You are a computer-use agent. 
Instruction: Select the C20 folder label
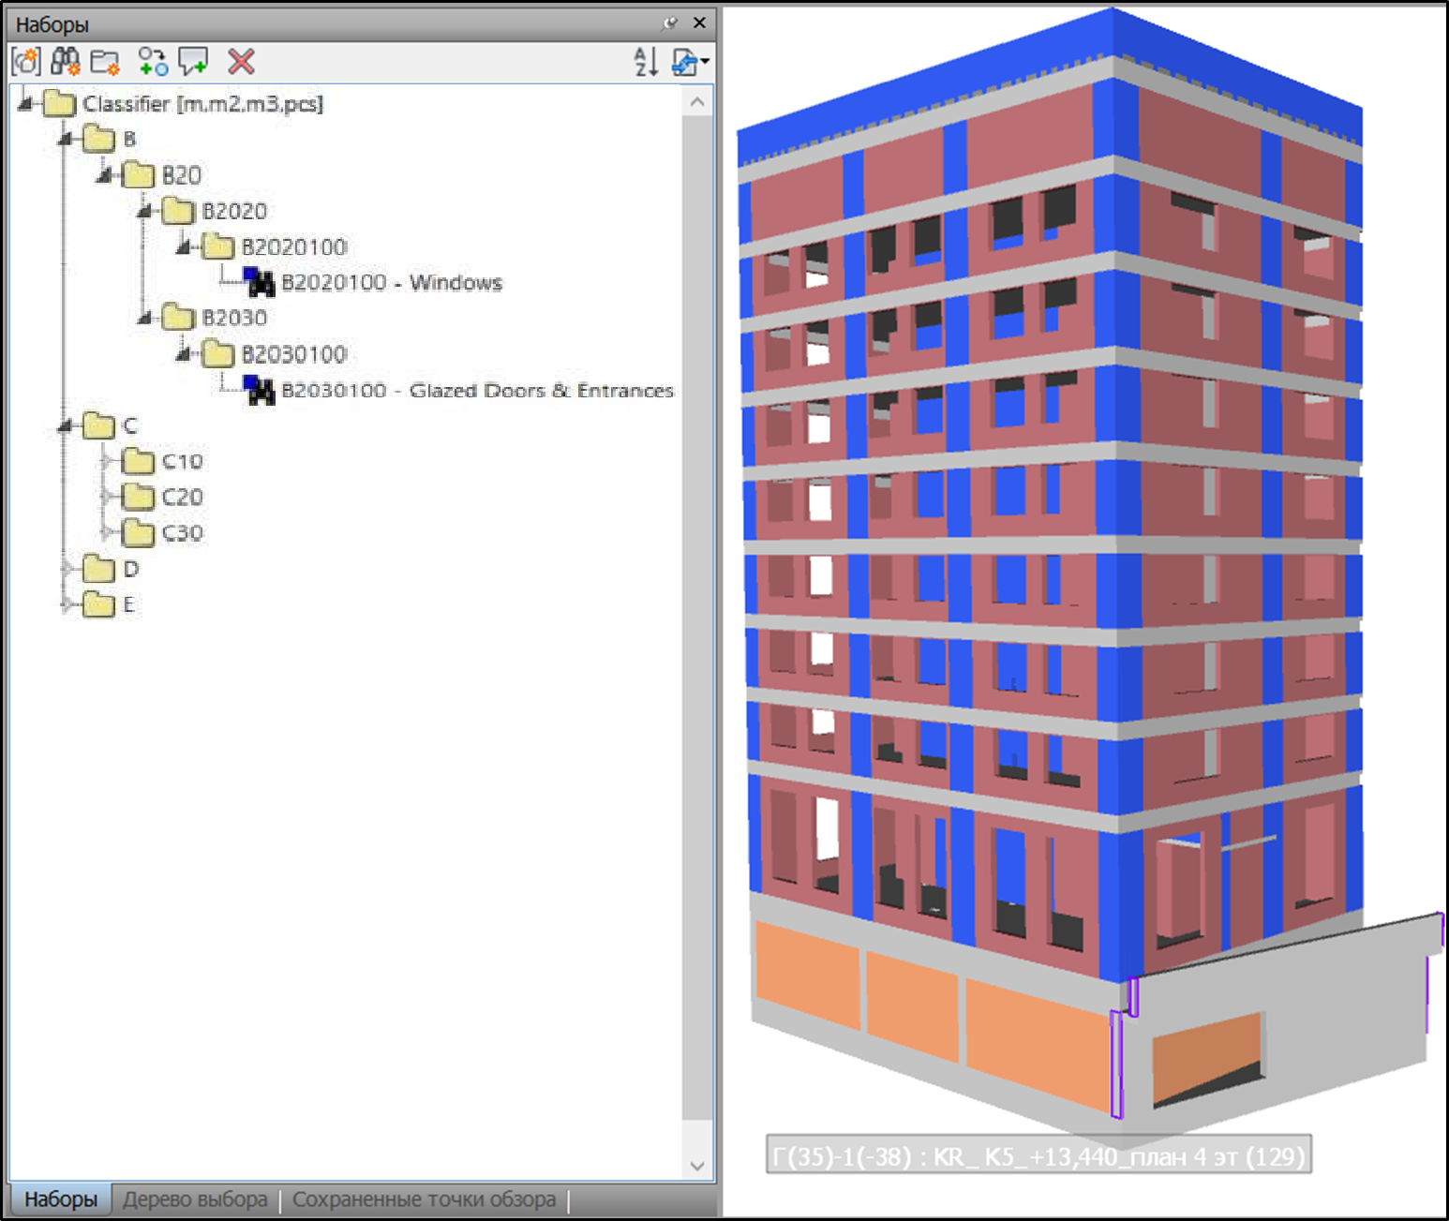click(182, 497)
